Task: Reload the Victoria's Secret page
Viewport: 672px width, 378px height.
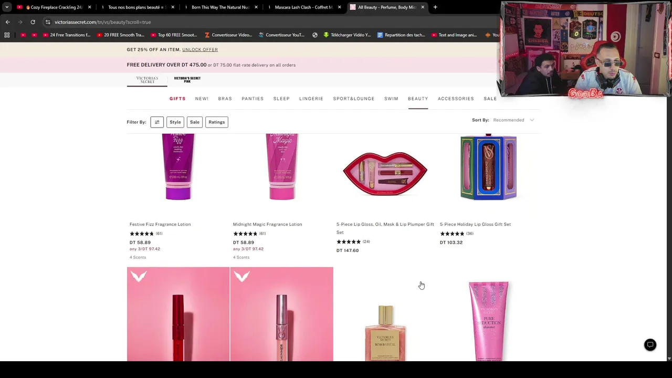Action: pos(33,22)
